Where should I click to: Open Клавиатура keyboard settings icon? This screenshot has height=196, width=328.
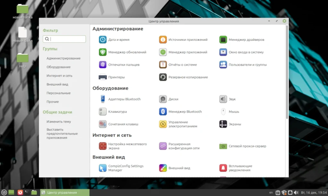tap(102, 111)
